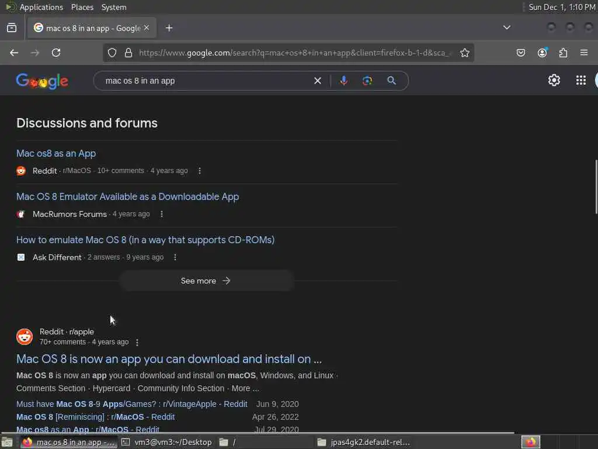List all tabs with dropdown chevron

[x=506, y=27]
